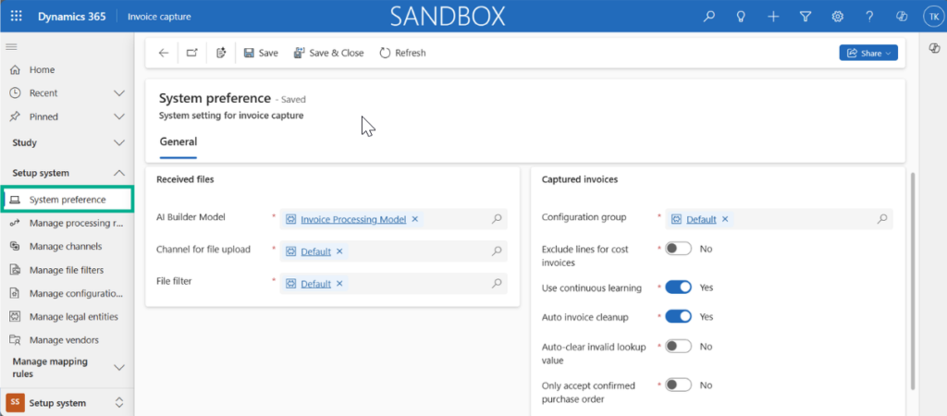Viewport: 947px width, 416px height.
Task: Click the vertical scrollbar of the form
Action: [x=912, y=281]
